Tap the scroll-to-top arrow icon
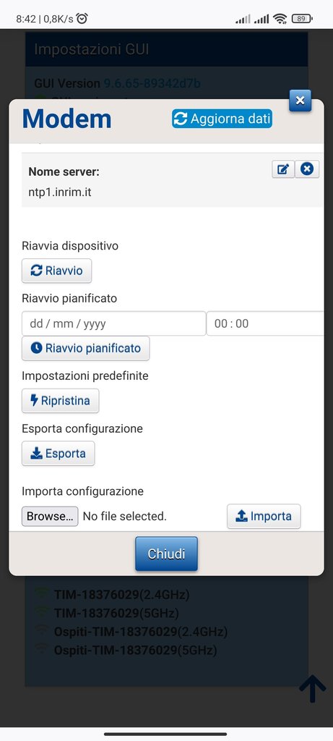333x741 pixels. [312, 688]
